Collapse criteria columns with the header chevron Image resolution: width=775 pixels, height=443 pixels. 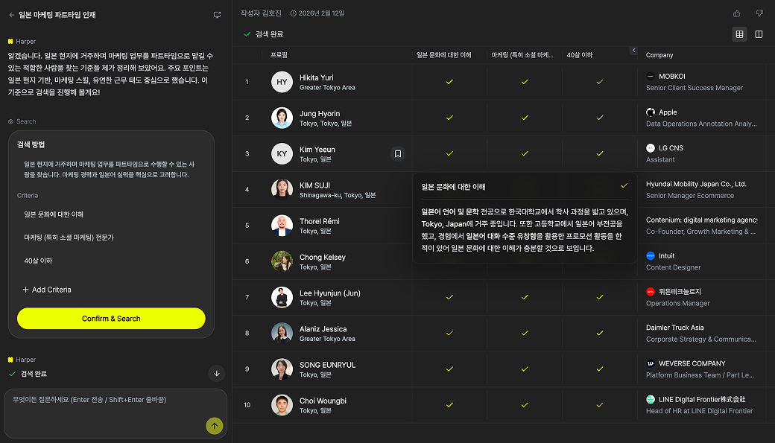633,51
